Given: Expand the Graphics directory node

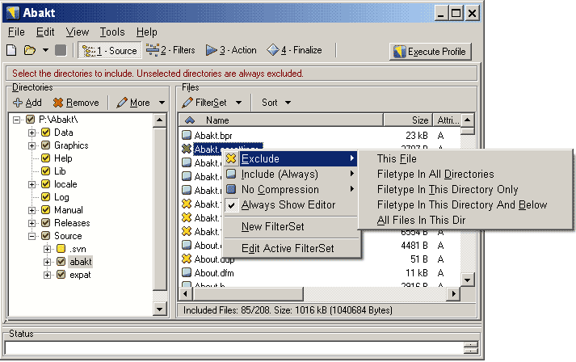Looking at the screenshot, I should [x=32, y=145].
